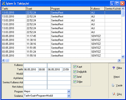Select the row with time 11:30:16
126x100 pixels.
coord(61,44)
